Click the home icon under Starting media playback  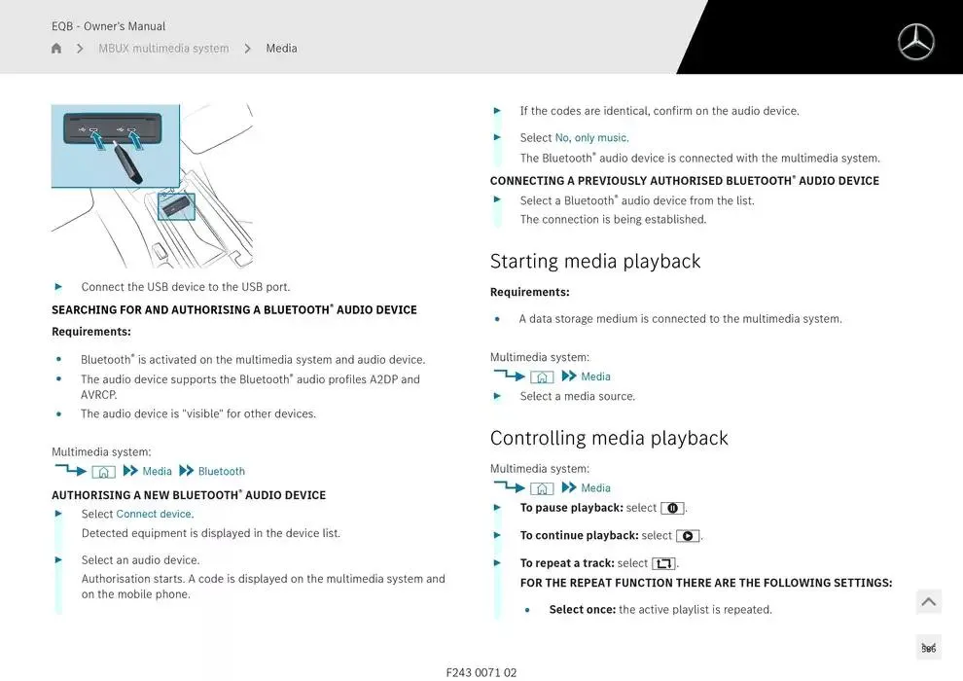click(542, 377)
